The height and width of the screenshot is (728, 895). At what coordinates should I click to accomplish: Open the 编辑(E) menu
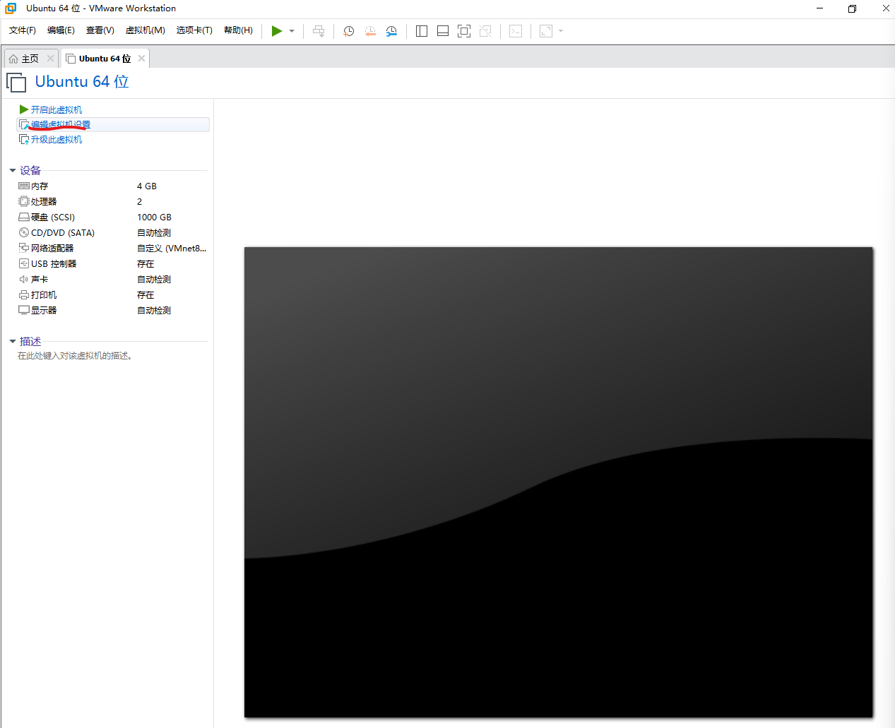(x=61, y=30)
